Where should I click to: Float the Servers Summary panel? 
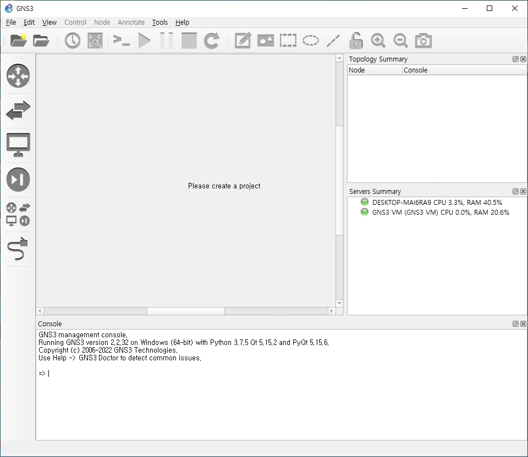pyautogui.click(x=515, y=191)
